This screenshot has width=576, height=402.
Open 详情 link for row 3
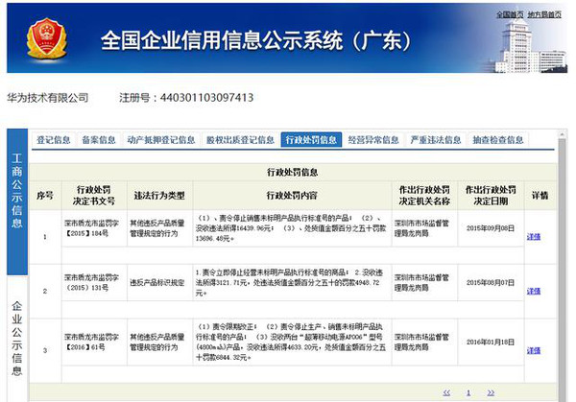(x=534, y=350)
